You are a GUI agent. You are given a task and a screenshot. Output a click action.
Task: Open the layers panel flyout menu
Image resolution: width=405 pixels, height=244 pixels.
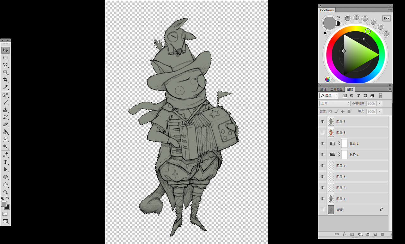[x=389, y=89]
